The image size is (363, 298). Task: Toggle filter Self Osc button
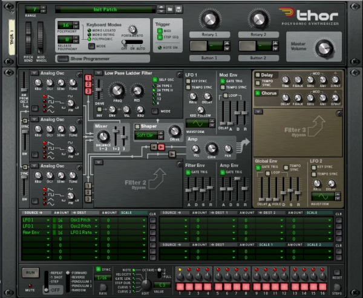155,80
